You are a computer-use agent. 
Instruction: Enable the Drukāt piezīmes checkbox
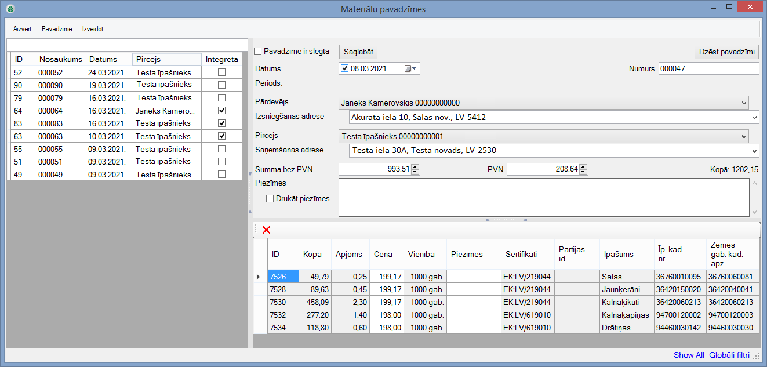click(270, 198)
